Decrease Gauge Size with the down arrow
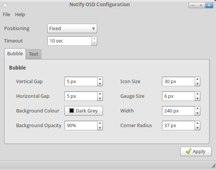Image resolution: width=216 pixels, height=170 pixels. click(x=197, y=99)
